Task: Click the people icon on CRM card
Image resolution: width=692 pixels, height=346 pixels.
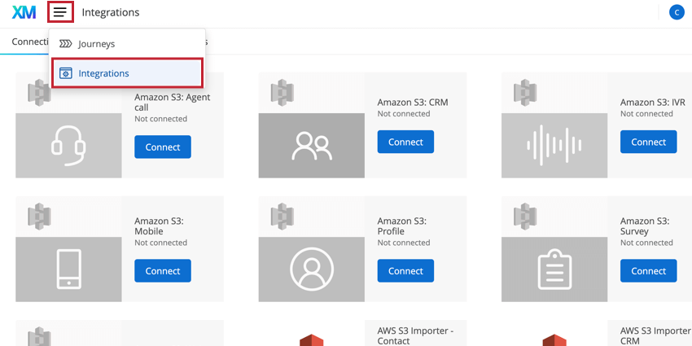Action: coord(312,146)
